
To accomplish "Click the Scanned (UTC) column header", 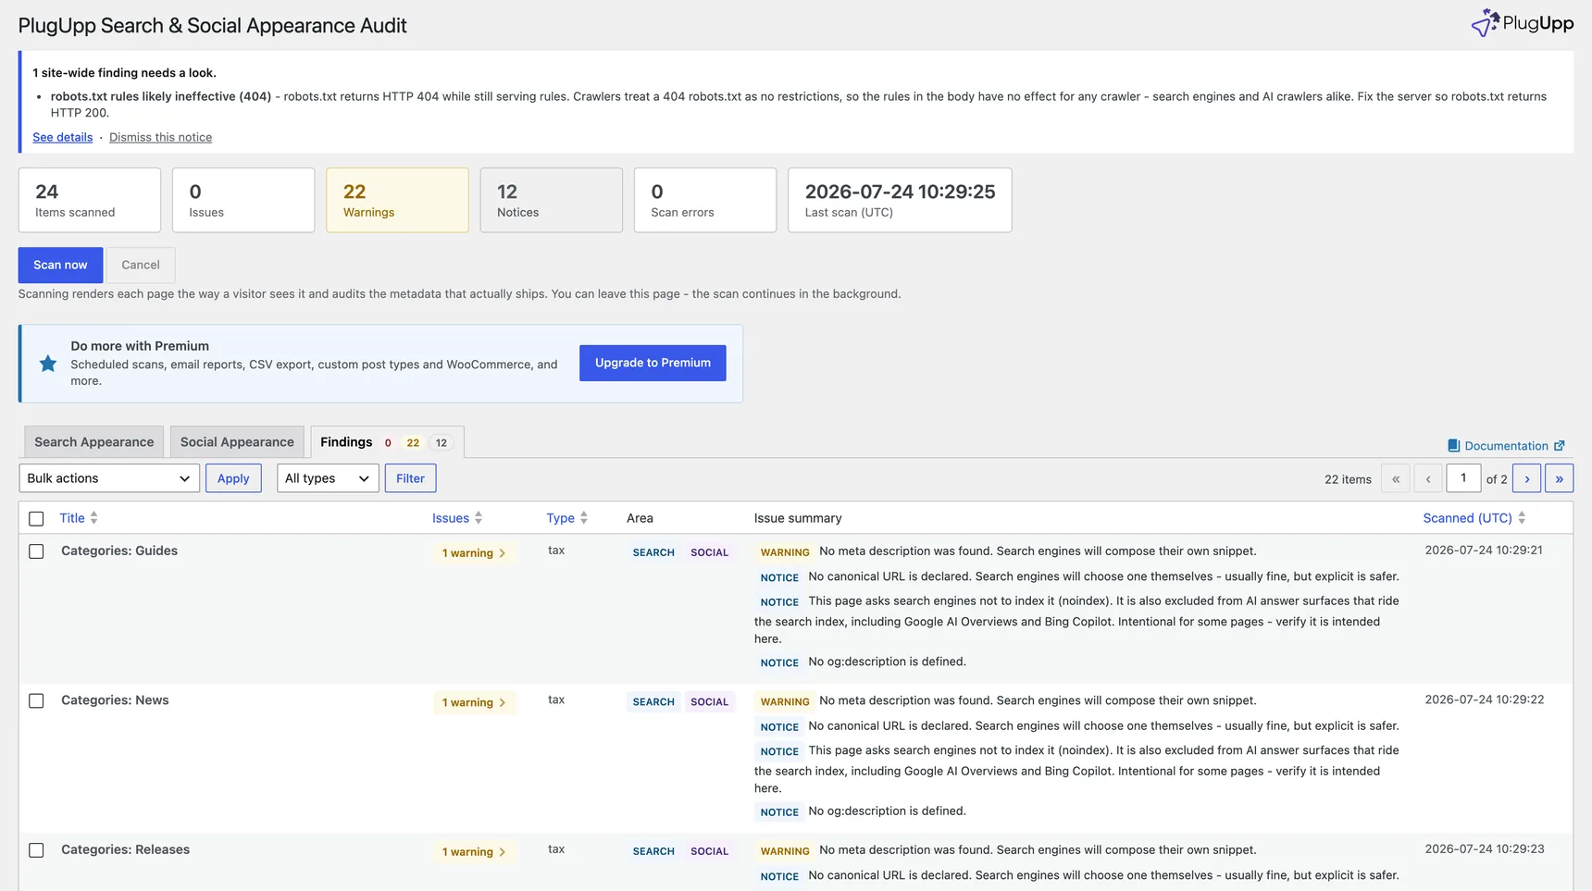I will (1467, 518).
